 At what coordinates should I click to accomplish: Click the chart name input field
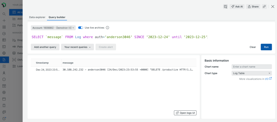[x=251, y=67]
